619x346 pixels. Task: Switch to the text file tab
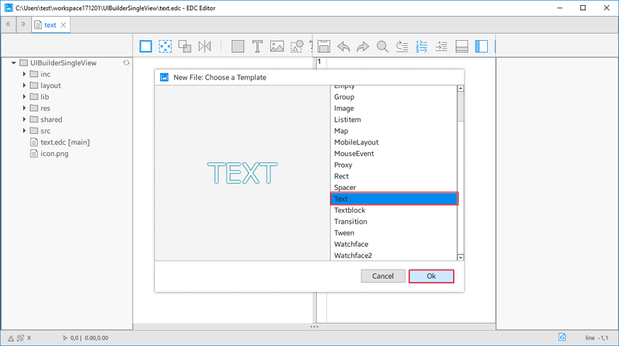tap(50, 25)
